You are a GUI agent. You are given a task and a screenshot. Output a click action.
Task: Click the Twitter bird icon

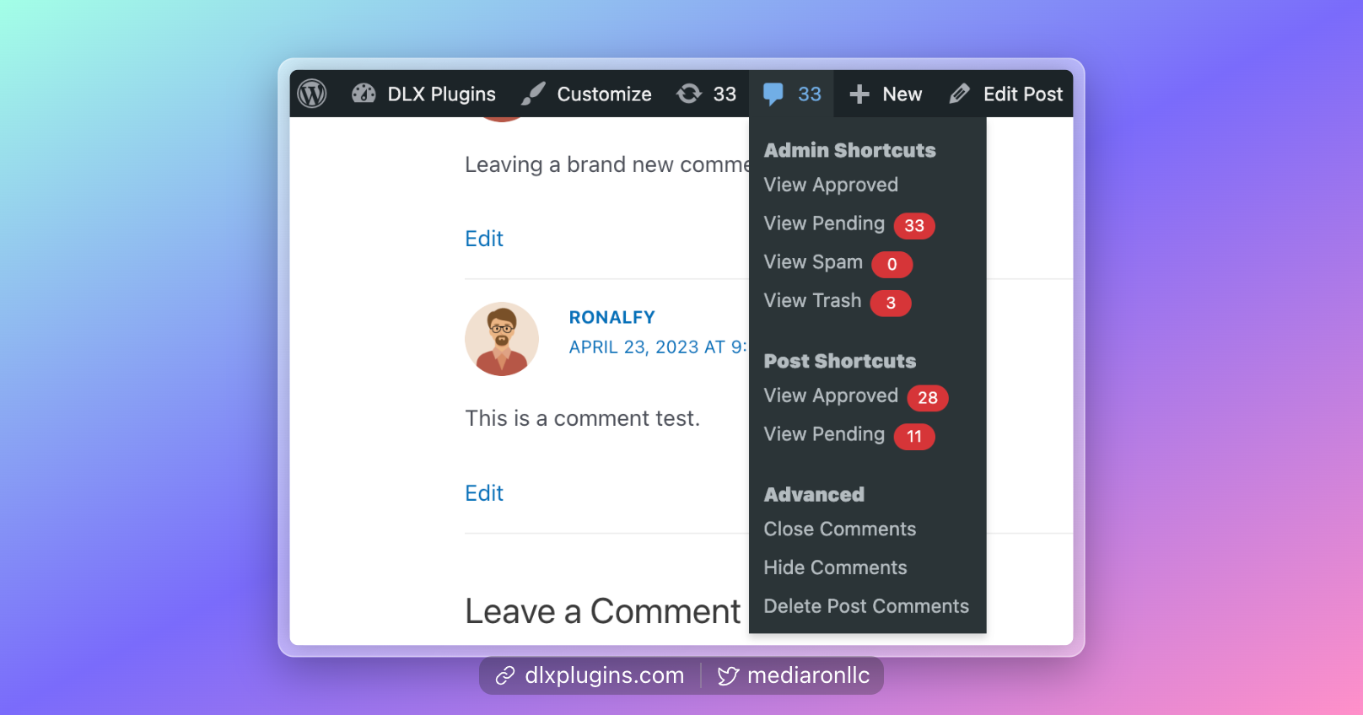point(728,675)
